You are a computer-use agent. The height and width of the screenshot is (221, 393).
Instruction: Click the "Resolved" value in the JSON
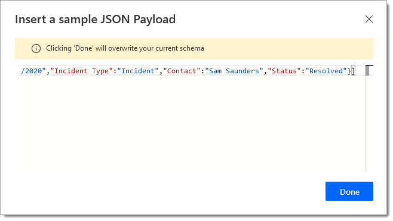(x=326, y=71)
